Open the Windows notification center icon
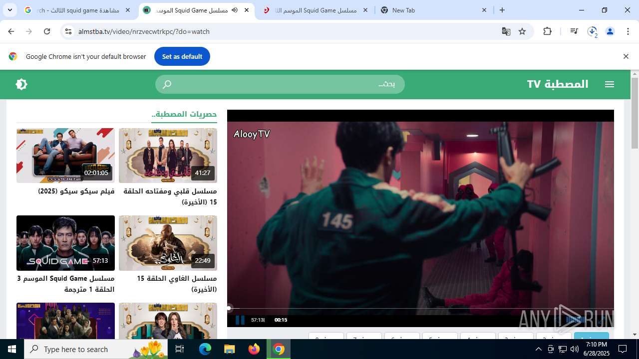 pyautogui.click(x=623, y=349)
